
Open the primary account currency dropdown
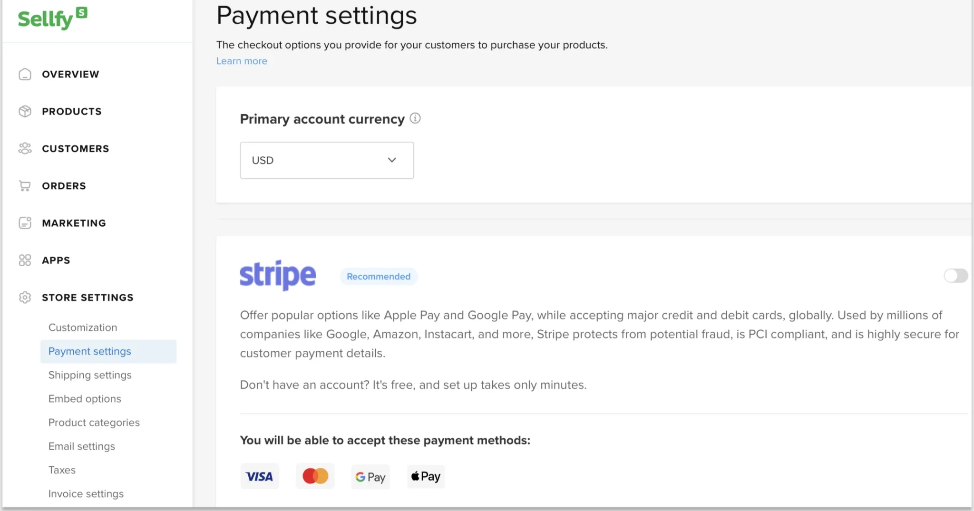326,160
